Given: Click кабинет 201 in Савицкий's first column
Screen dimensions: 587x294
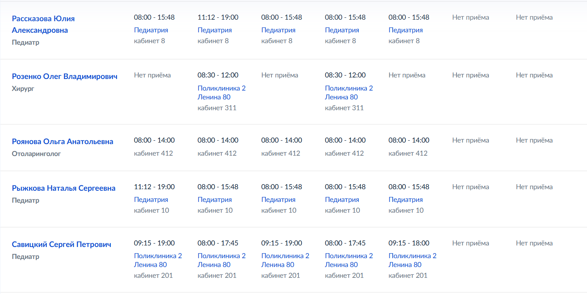Looking at the screenshot, I should coord(153,276).
